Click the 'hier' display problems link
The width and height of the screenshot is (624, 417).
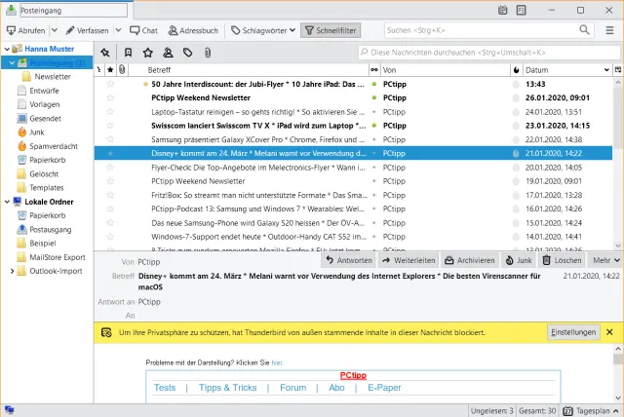click(277, 362)
